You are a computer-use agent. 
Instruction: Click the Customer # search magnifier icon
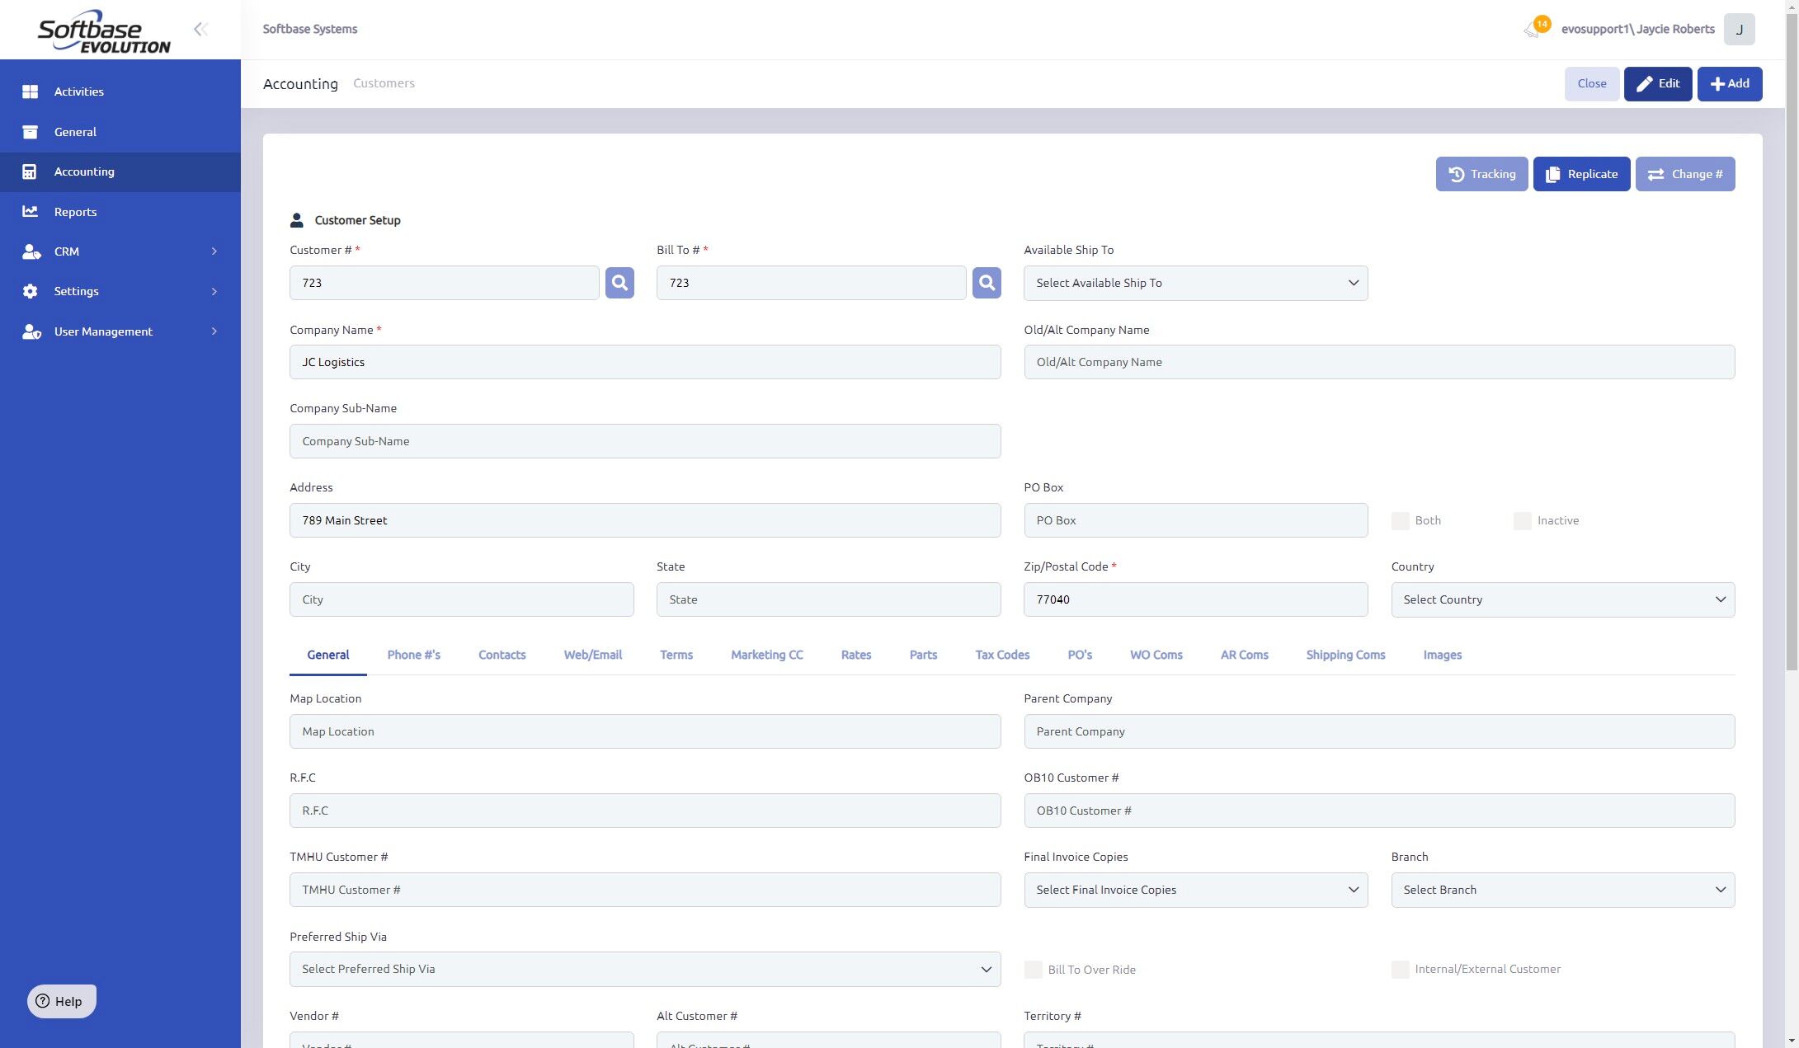click(619, 283)
